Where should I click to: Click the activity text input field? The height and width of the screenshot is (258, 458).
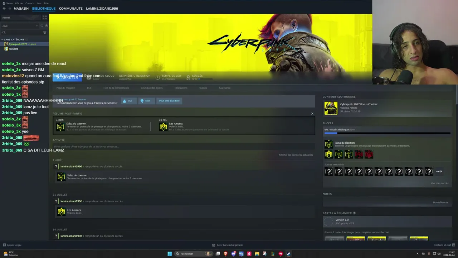pyautogui.click(x=184, y=147)
